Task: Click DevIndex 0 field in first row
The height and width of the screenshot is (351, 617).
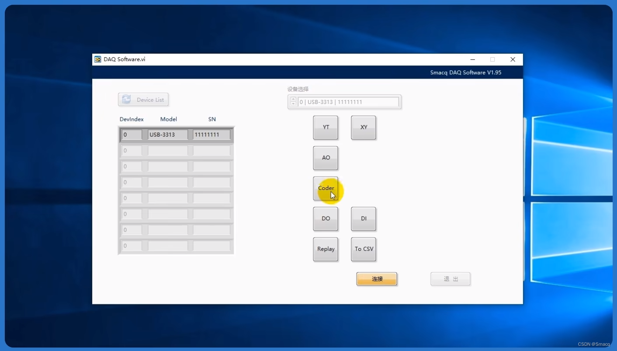Action: pyautogui.click(x=132, y=135)
